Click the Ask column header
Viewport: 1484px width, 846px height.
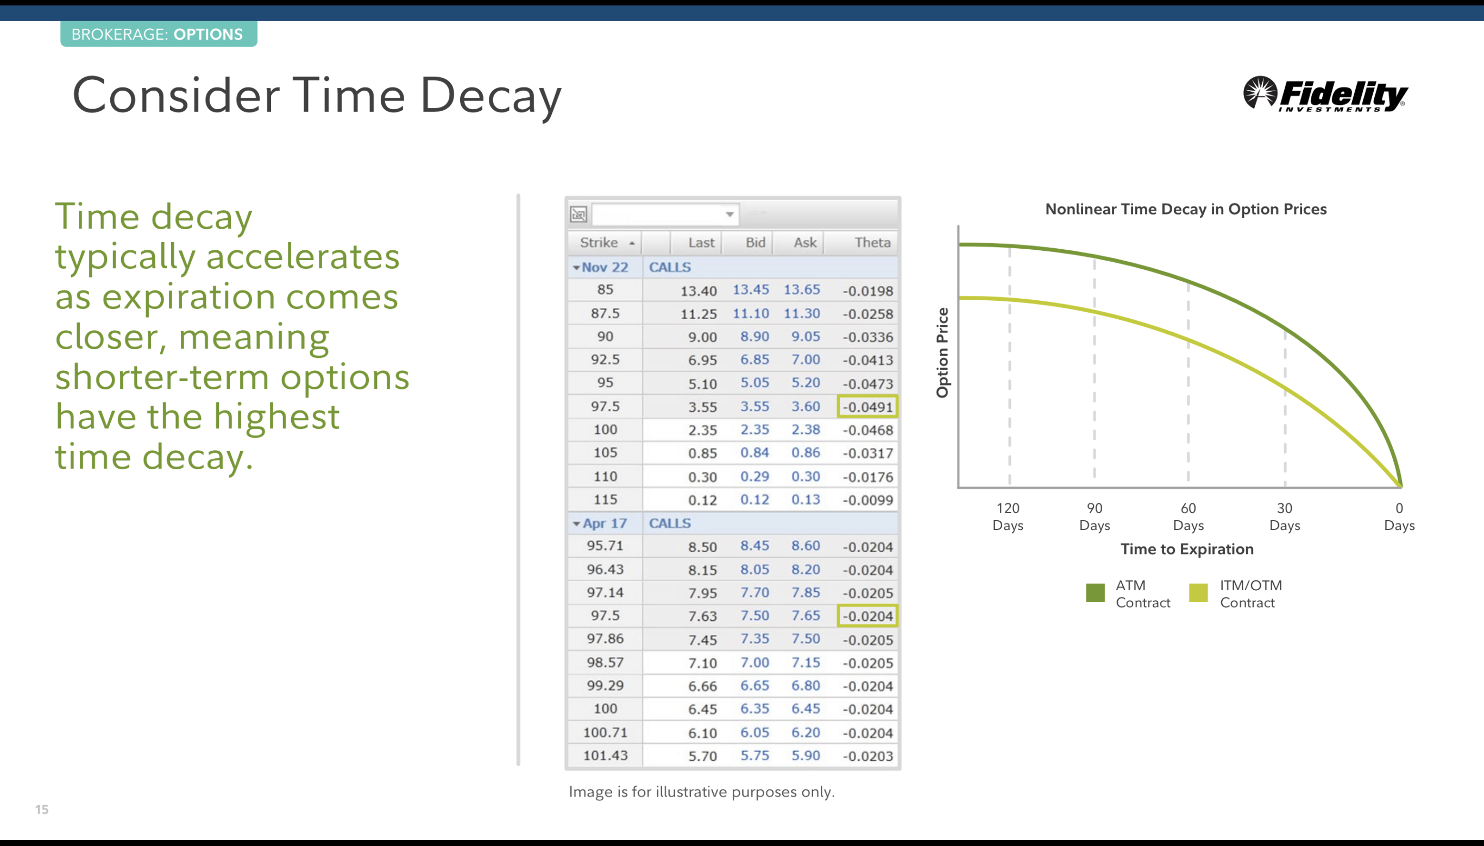click(x=805, y=243)
